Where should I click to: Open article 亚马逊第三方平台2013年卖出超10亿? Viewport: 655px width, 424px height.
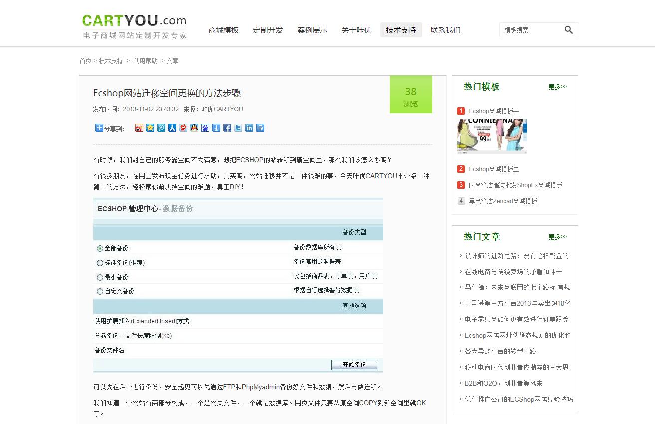(518, 303)
